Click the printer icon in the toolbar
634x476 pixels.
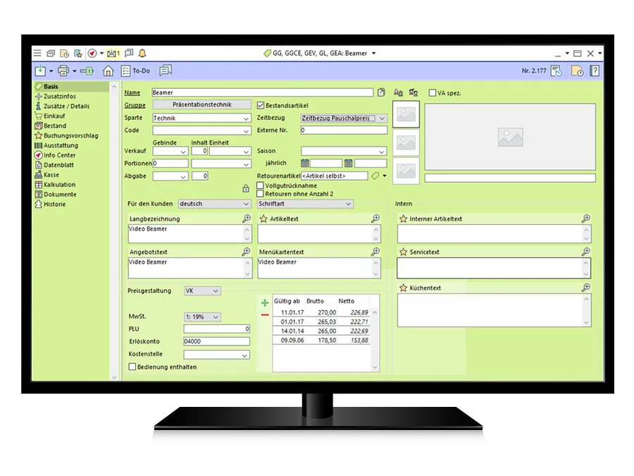(63, 71)
